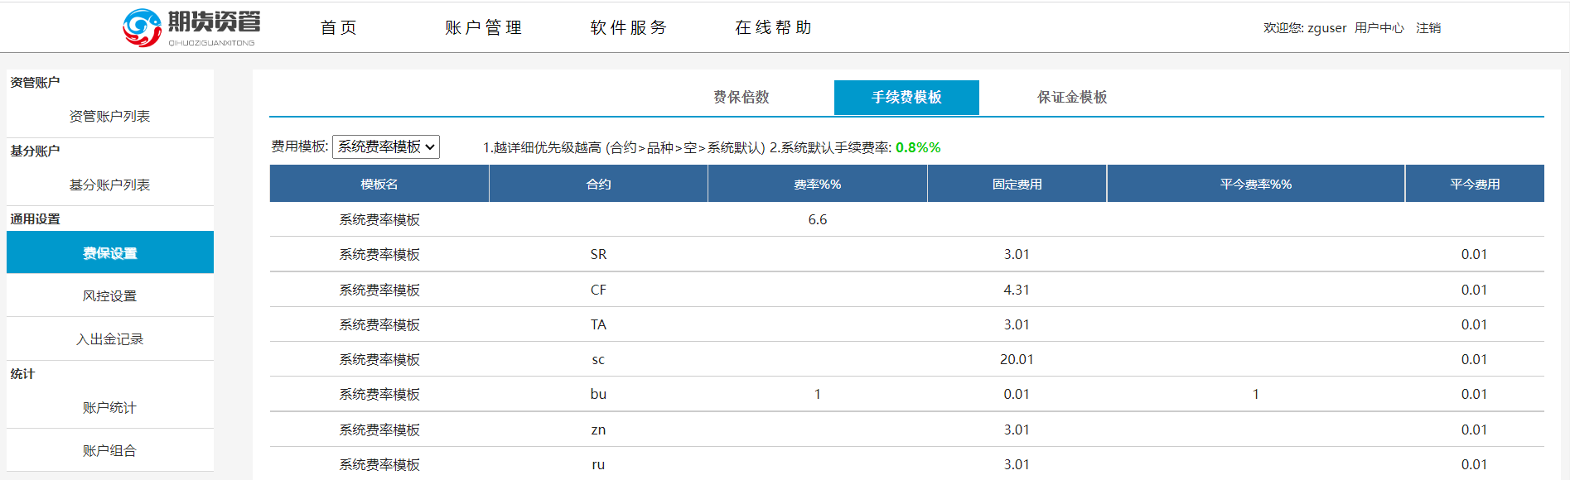Open the 账户管理 menu
This screenshot has height=480, width=1570.
click(483, 27)
